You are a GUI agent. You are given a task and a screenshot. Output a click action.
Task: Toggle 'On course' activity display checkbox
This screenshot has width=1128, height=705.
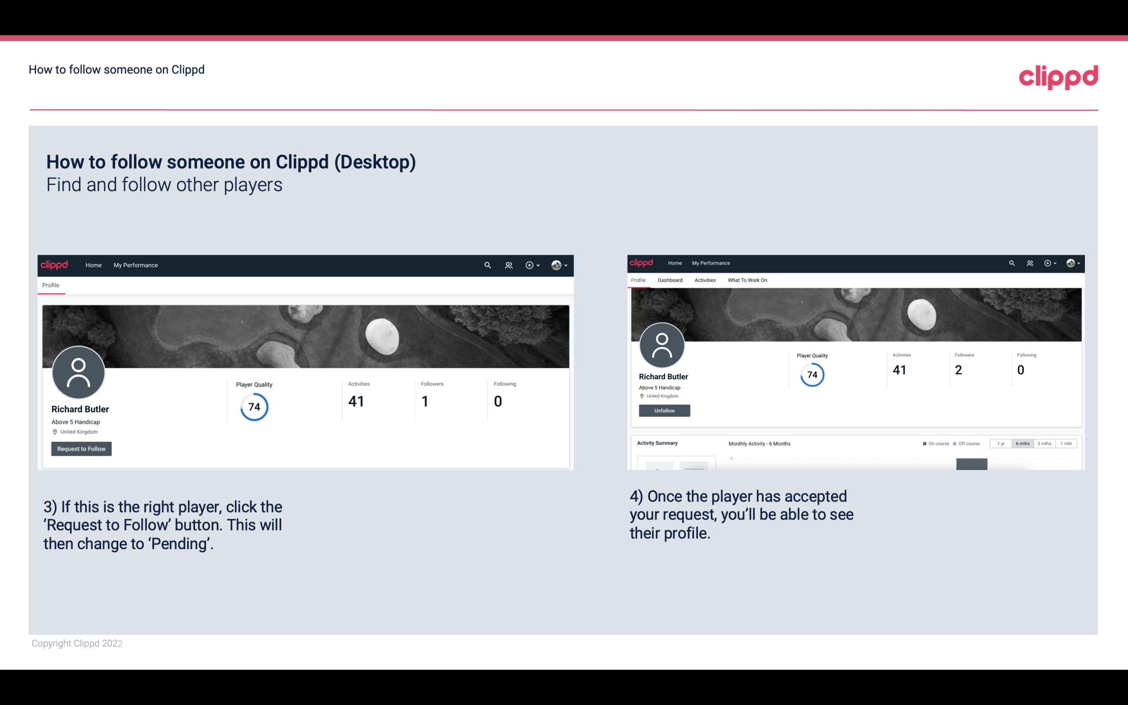coord(924,444)
